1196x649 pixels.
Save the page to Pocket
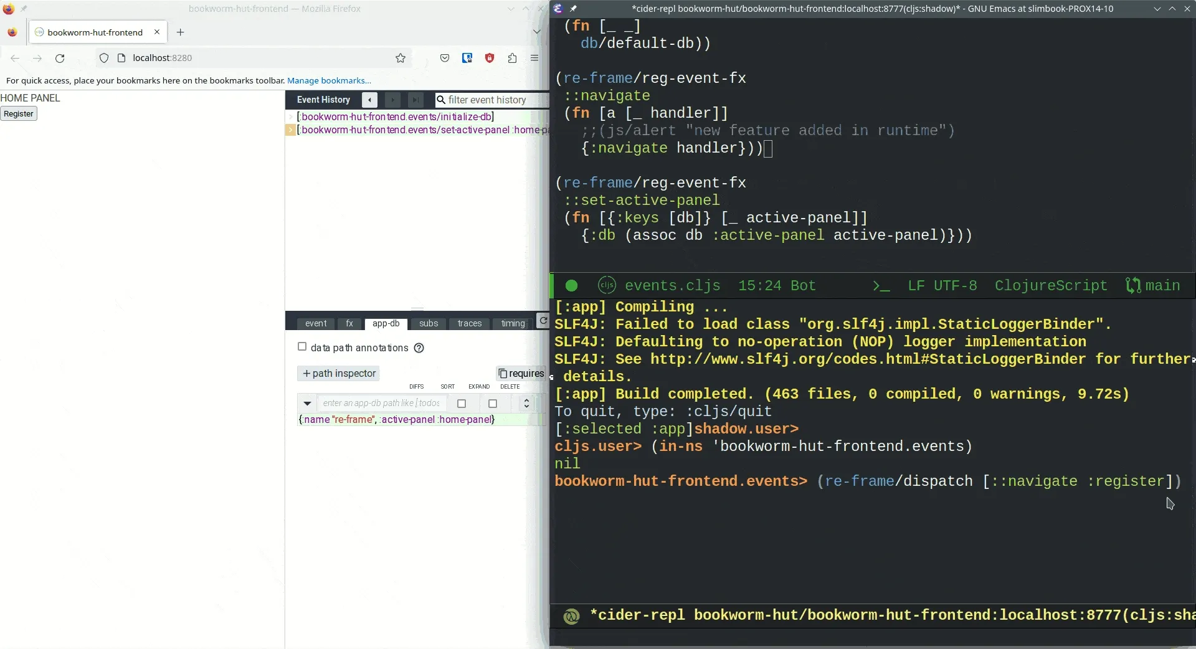pos(445,58)
